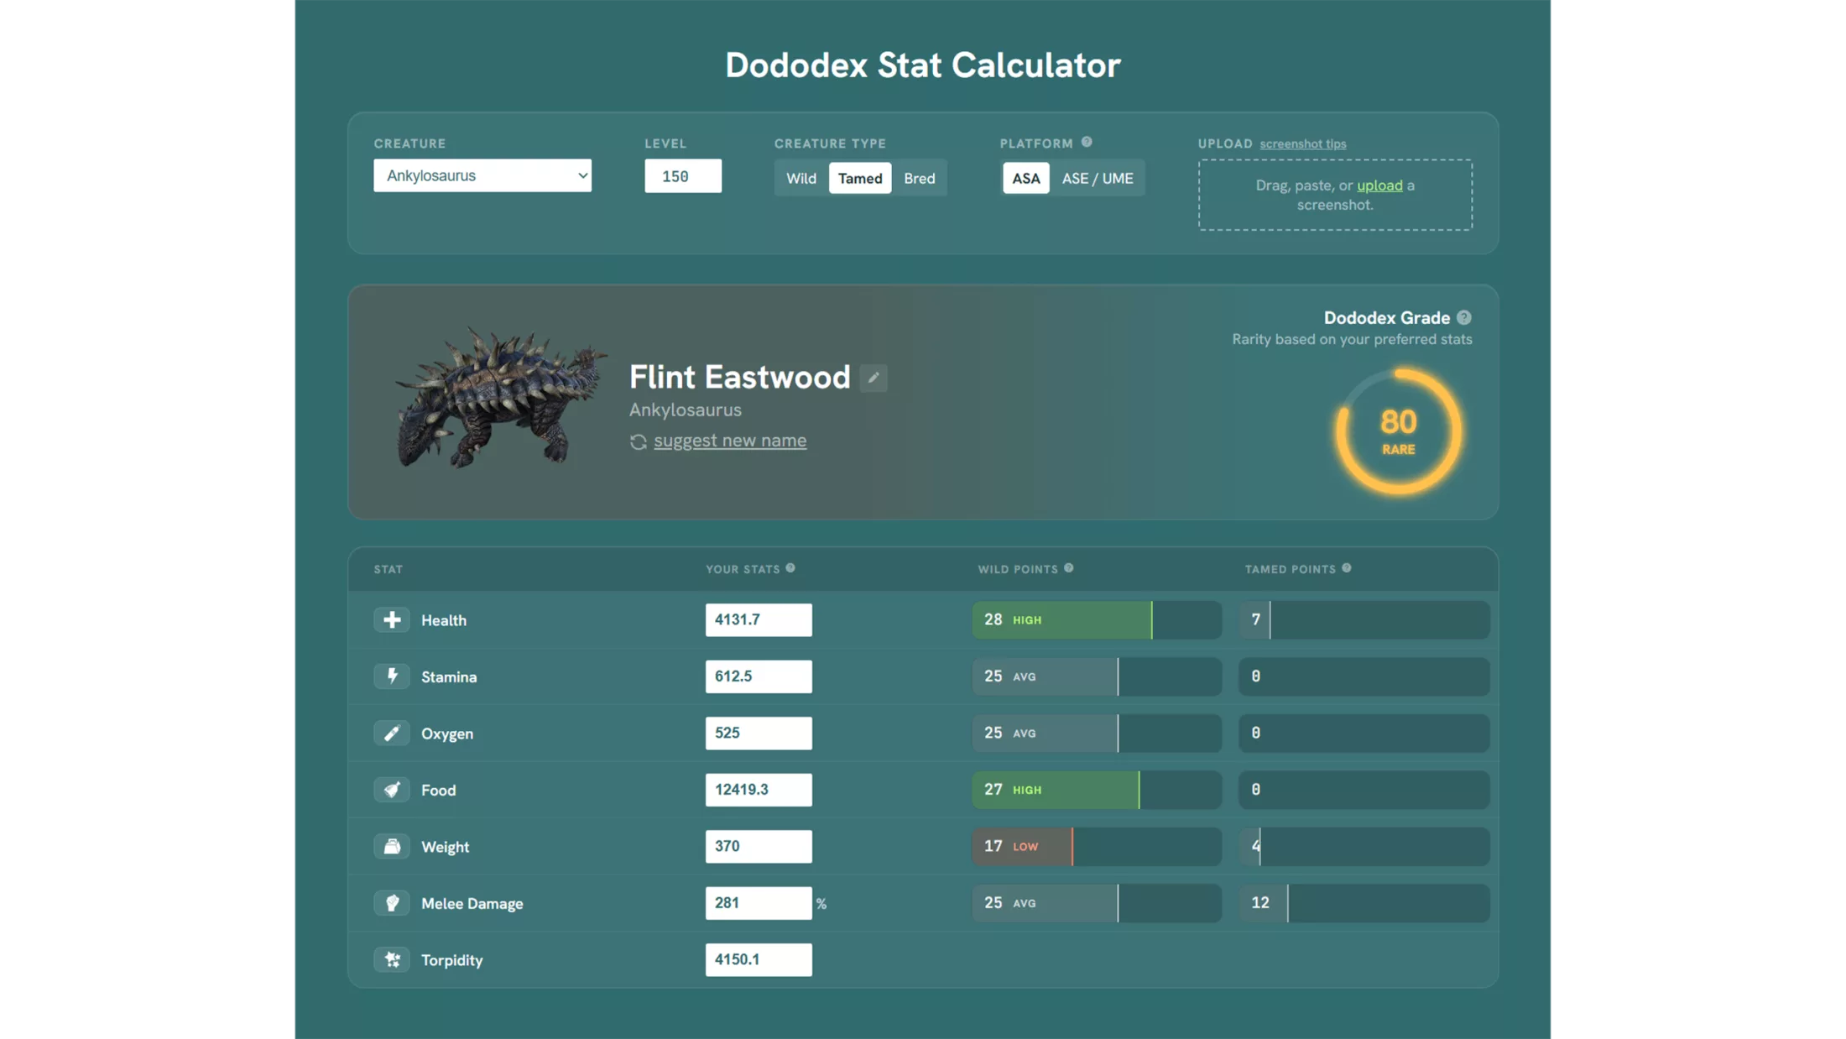Click the Dododex Grade 80 Rare ring
Viewport: 1846px width, 1039px height.
(x=1399, y=432)
